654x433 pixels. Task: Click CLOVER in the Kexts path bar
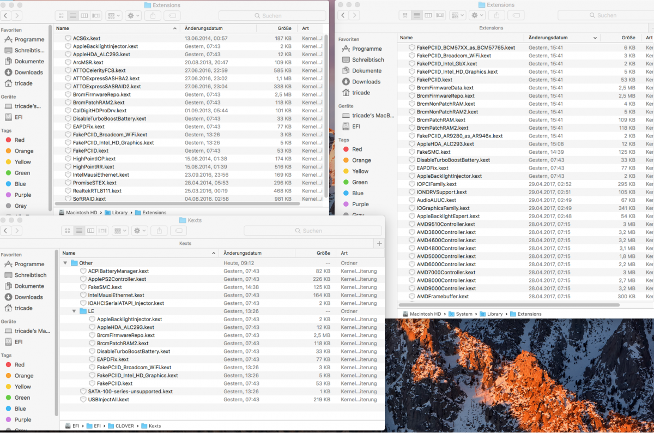pyautogui.click(x=124, y=426)
